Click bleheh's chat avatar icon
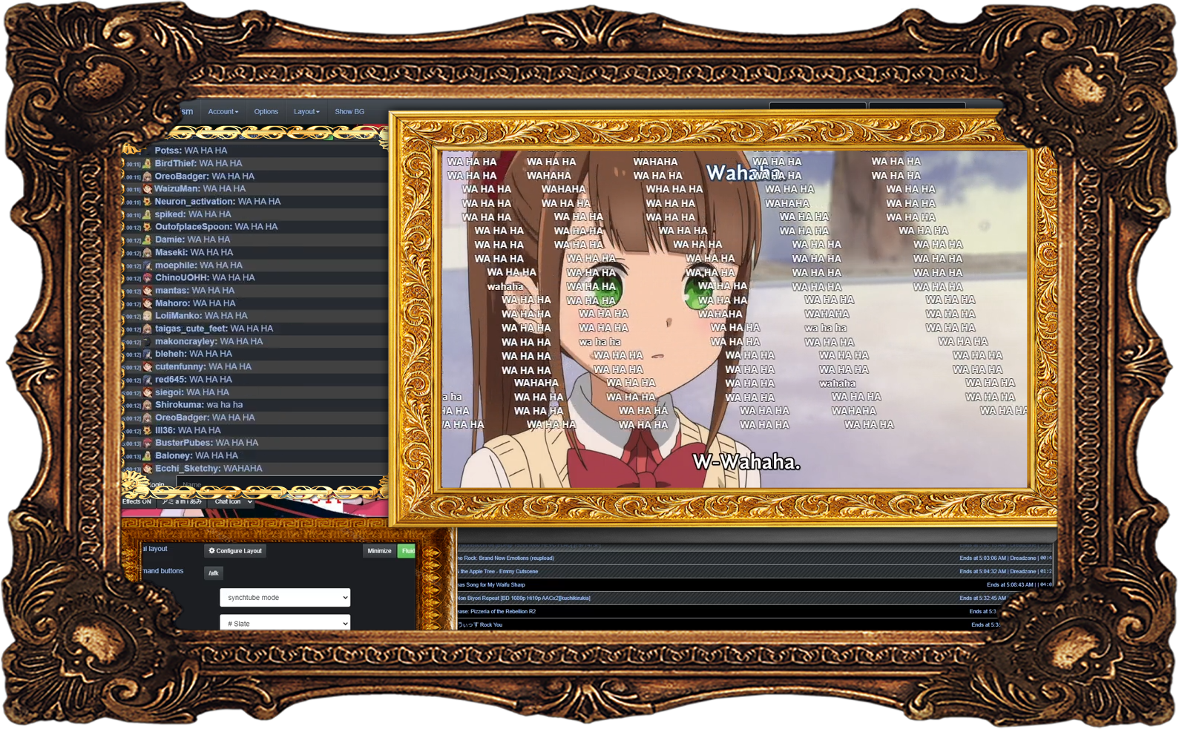 point(147,354)
